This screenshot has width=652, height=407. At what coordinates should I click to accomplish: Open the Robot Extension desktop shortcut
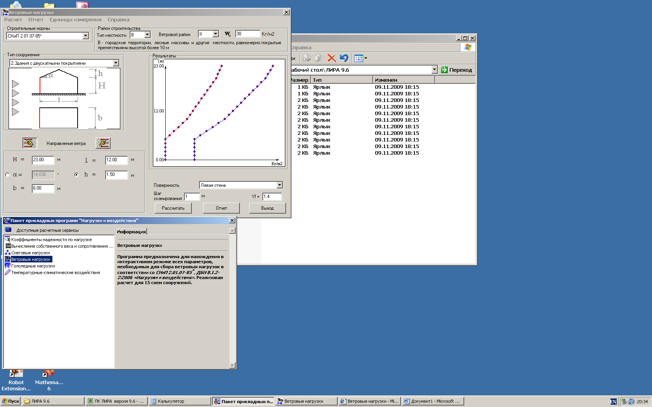tap(16, 380)
